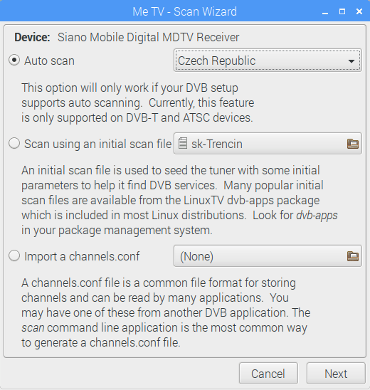Click the document icon before sk-Trencin
The height and width of the screenshot is (390, 370).
[x=183, y=144]
